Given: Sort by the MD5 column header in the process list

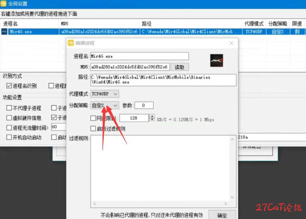Looking at the screenshot, I should [x=100, y=24].
